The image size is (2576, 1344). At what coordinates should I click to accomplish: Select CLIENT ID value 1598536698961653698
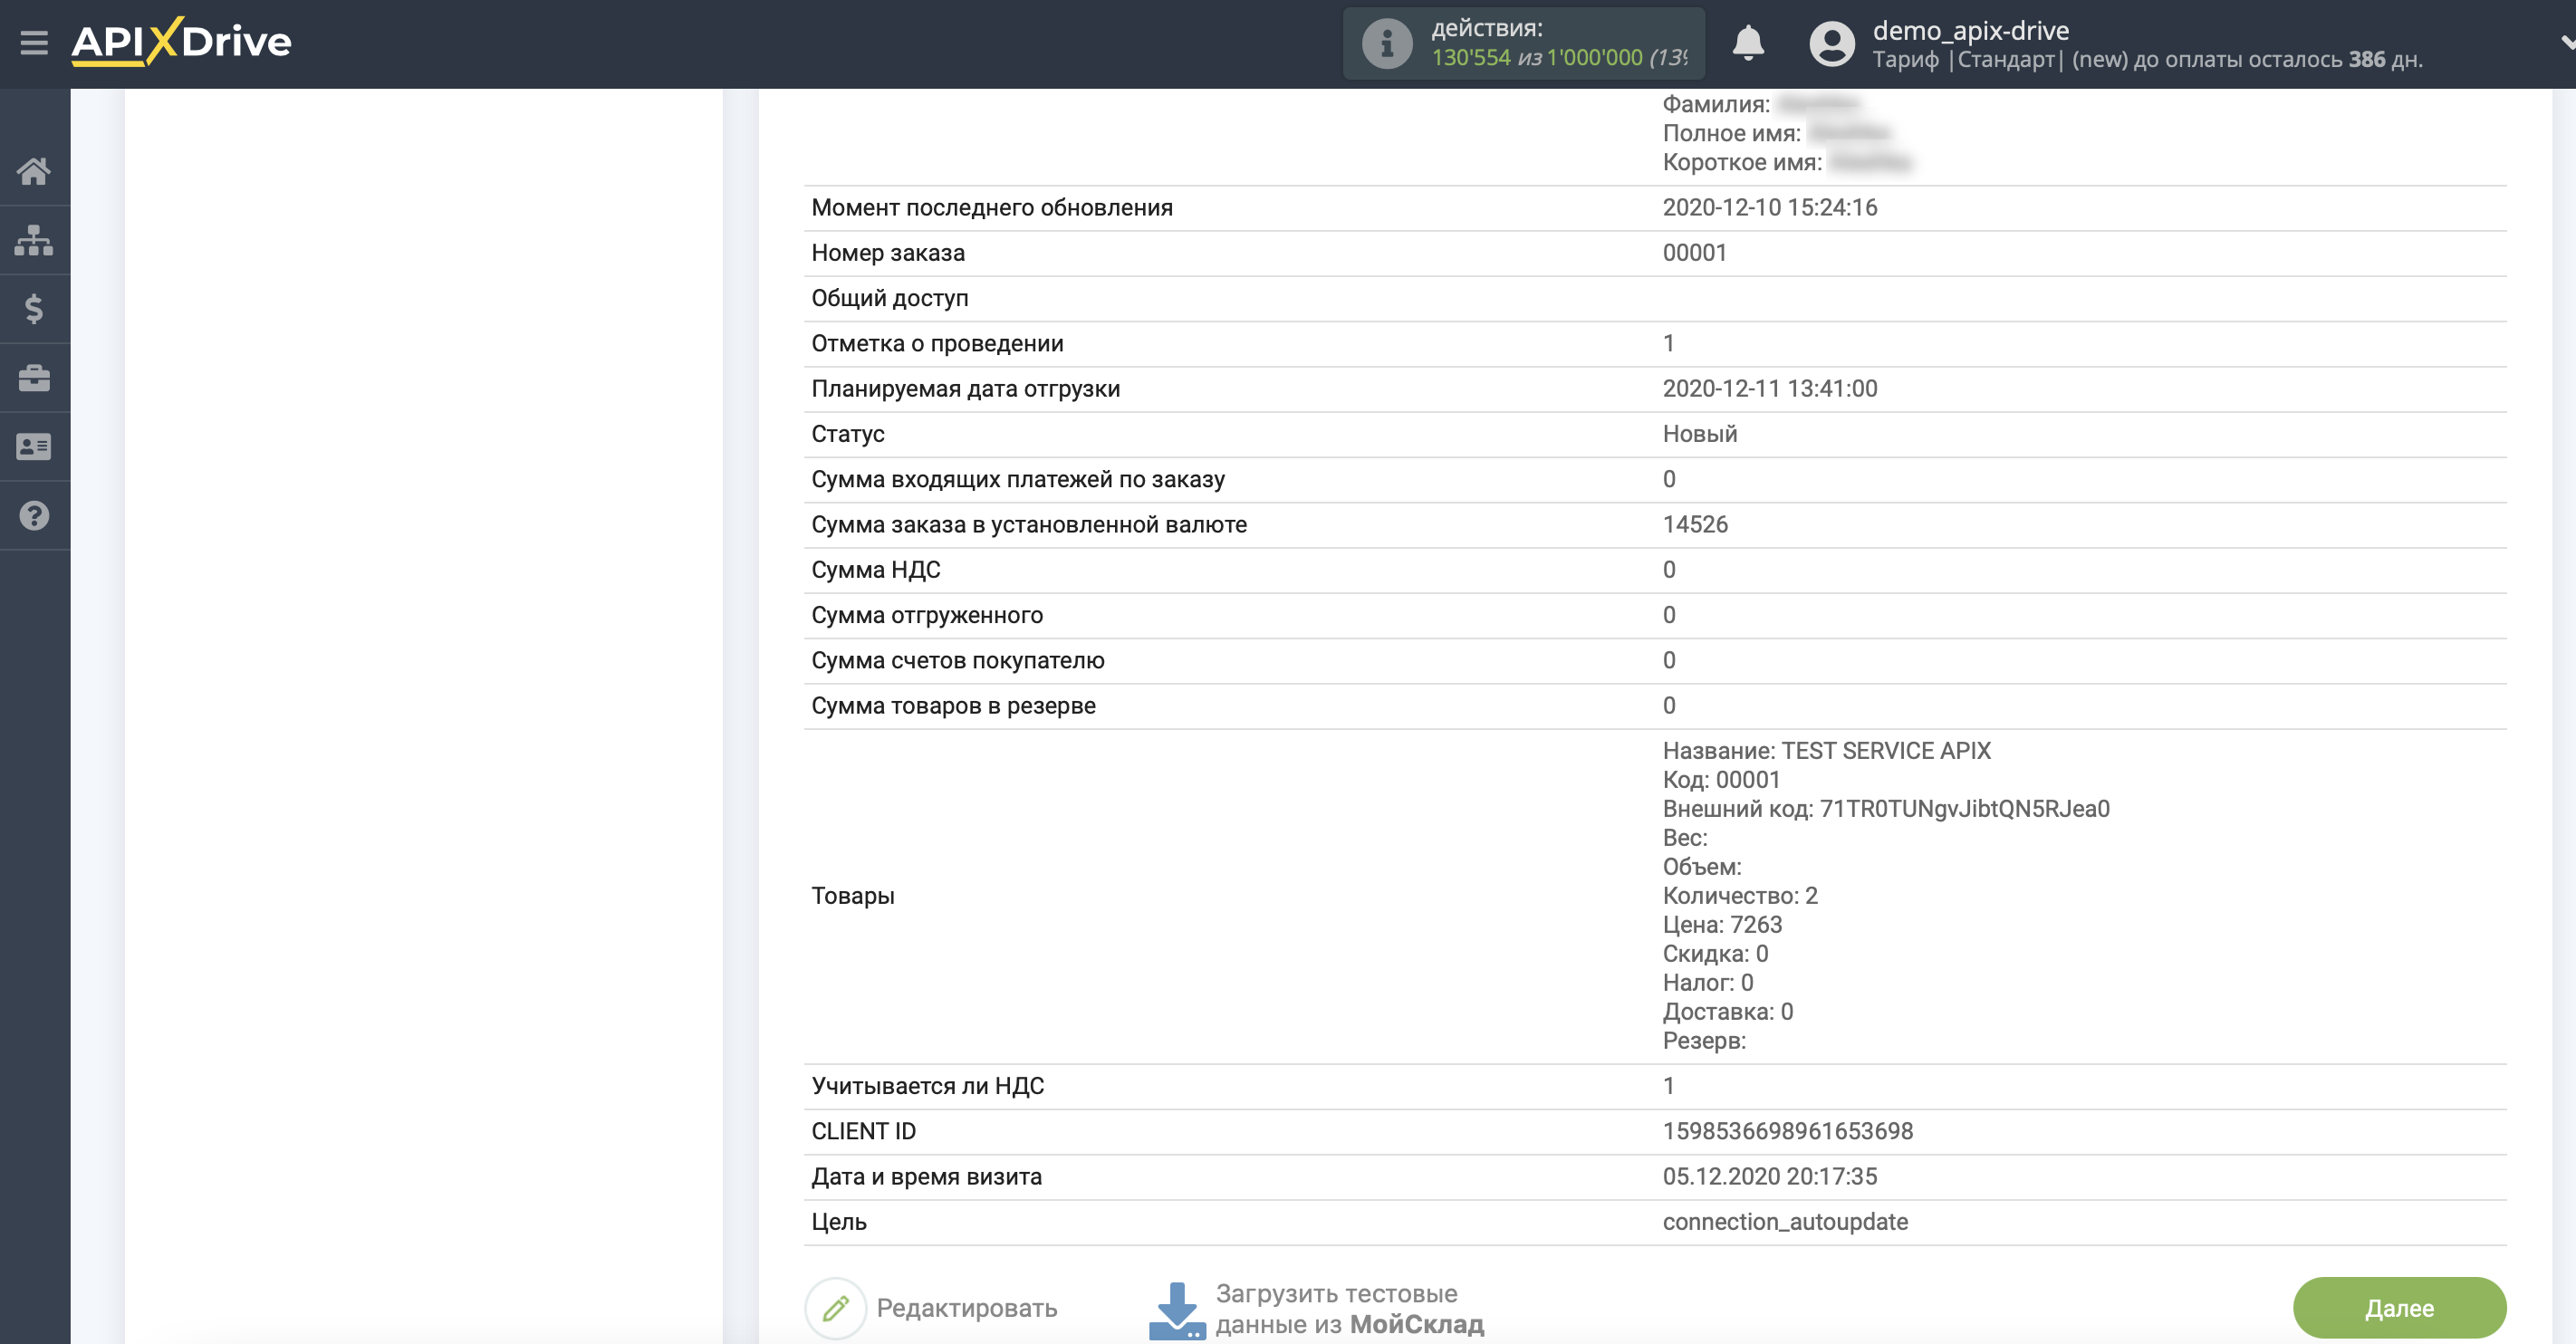pos(1787,1131)
